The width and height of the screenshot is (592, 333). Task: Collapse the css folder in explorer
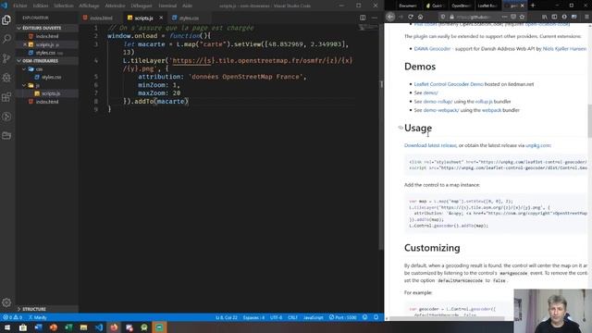[x=39, y=69]
